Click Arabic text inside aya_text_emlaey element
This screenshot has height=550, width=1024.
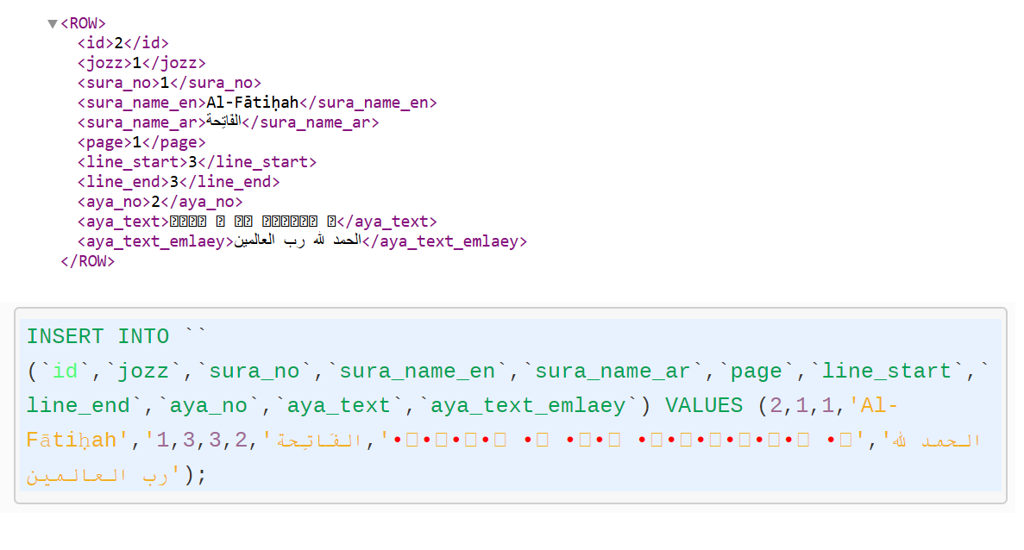[x=297, y=241]
